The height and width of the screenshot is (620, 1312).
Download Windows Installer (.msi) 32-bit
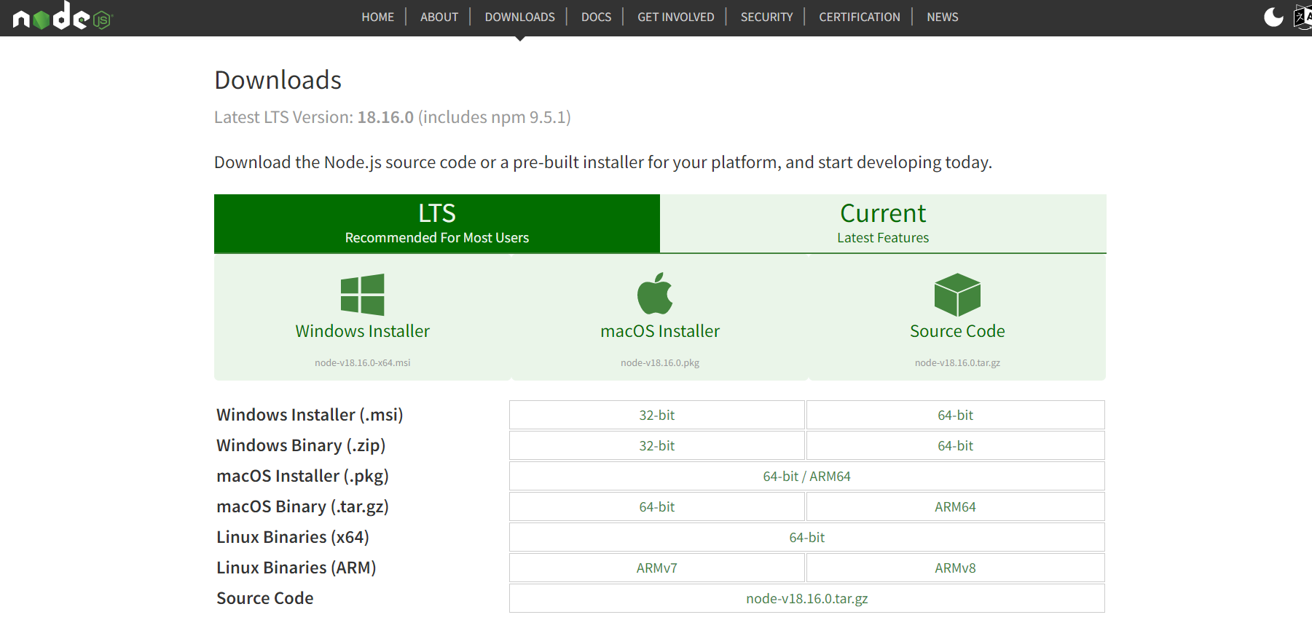point(657,415)
